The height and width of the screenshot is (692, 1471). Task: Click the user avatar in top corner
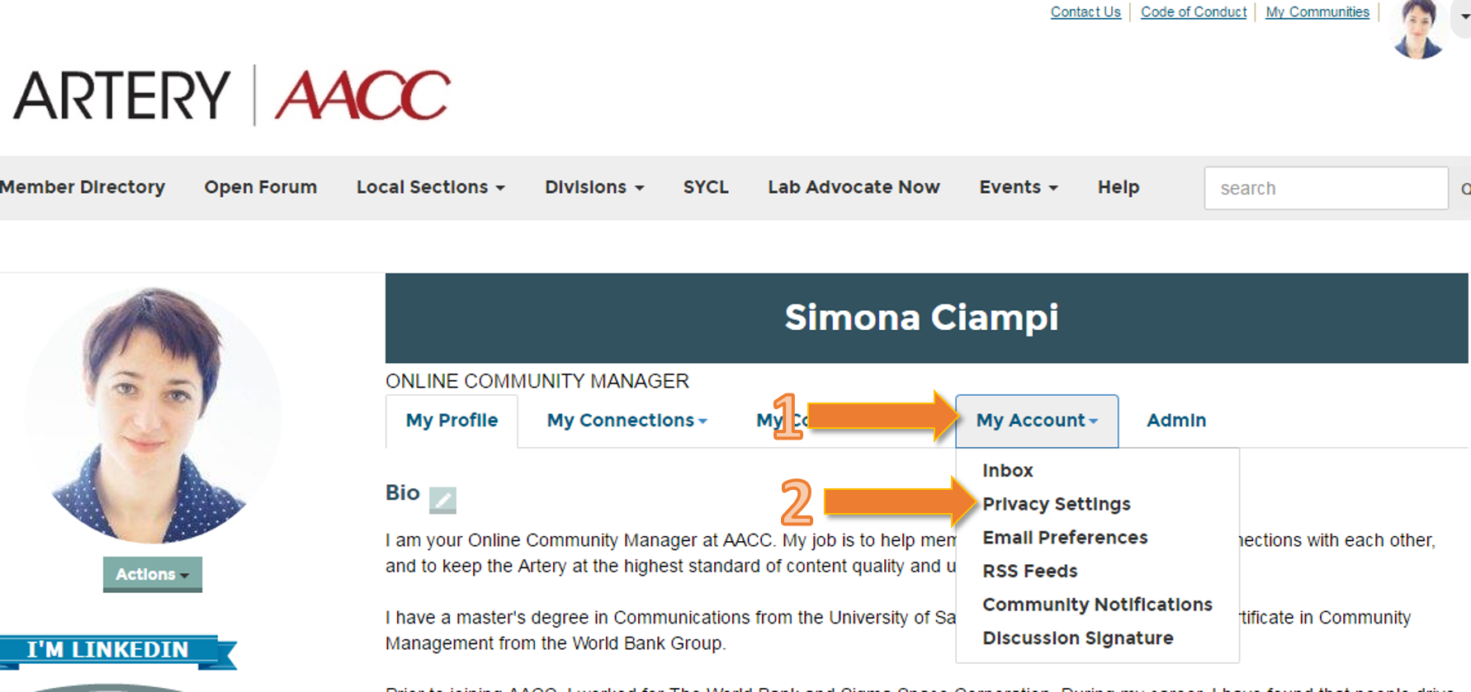[x=1417, y=29]
